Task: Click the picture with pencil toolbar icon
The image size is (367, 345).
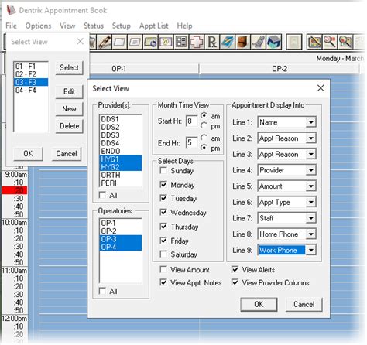Action: pos(314,42)
